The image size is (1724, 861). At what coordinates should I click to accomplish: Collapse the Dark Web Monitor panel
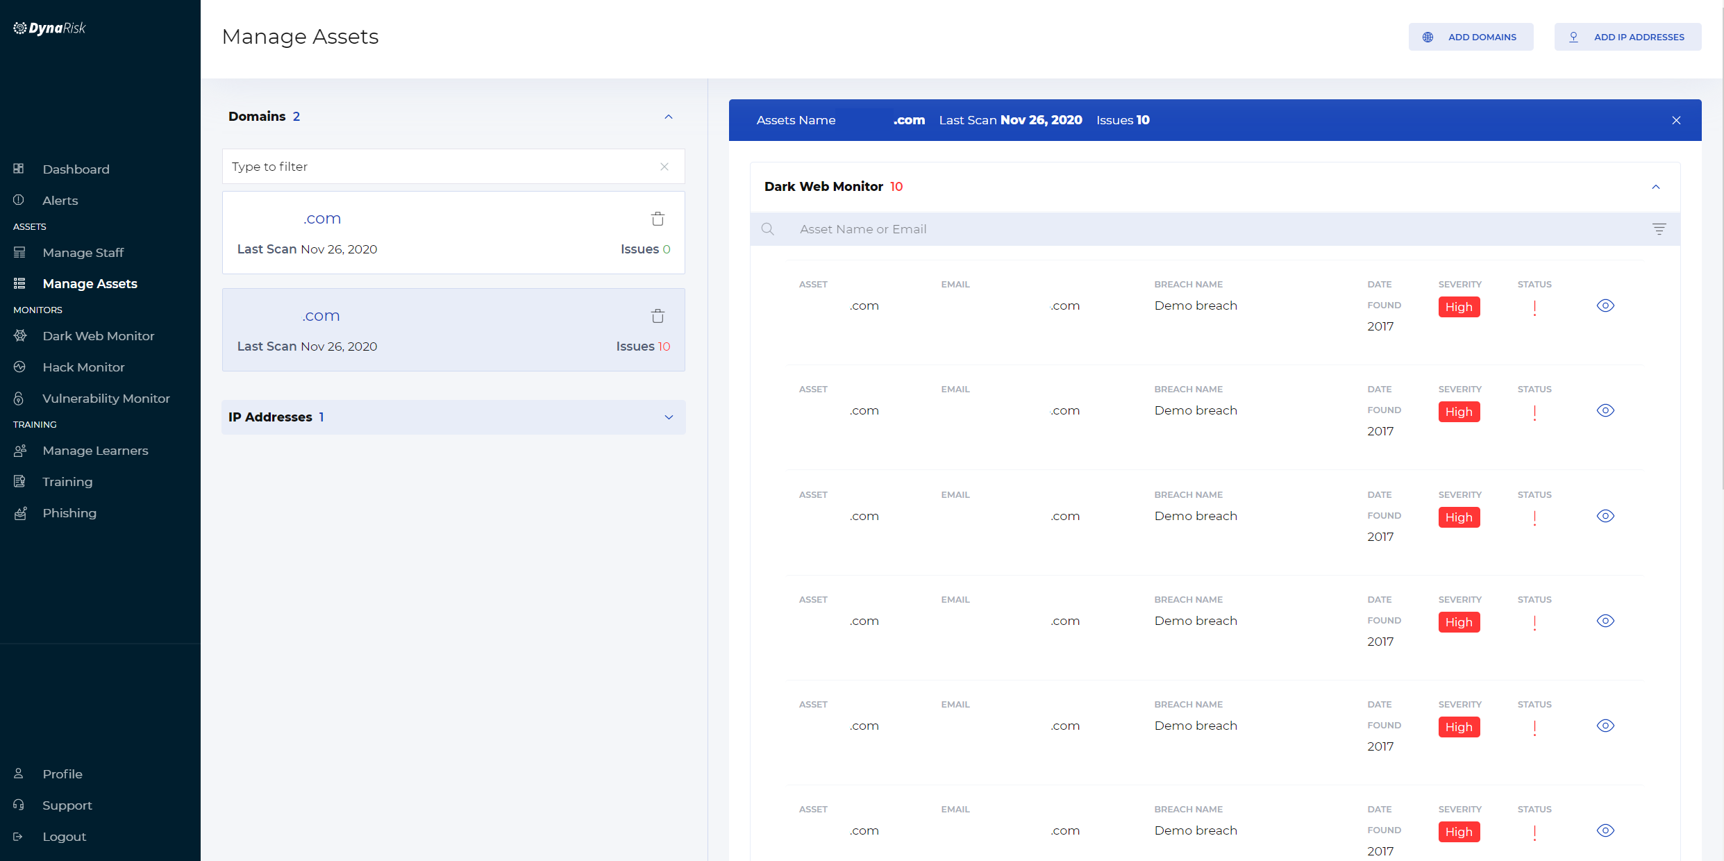(1655, 187)
